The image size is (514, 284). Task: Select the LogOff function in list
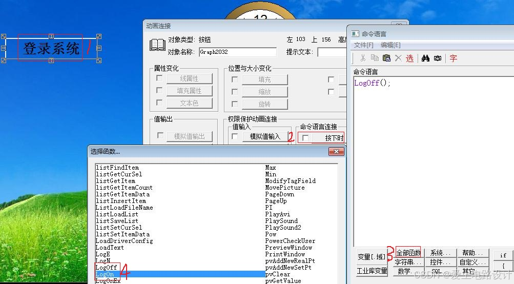[x=106, y=267]
